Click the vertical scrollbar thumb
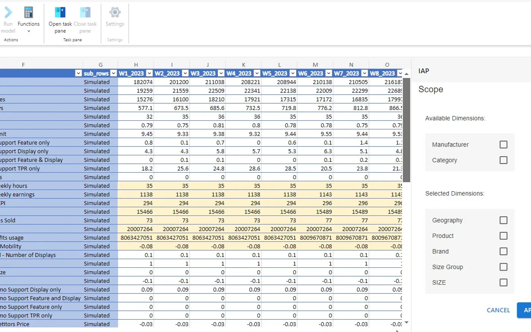Image resolution: width=531 pixels, height=332 pixels. click(407, 130)
